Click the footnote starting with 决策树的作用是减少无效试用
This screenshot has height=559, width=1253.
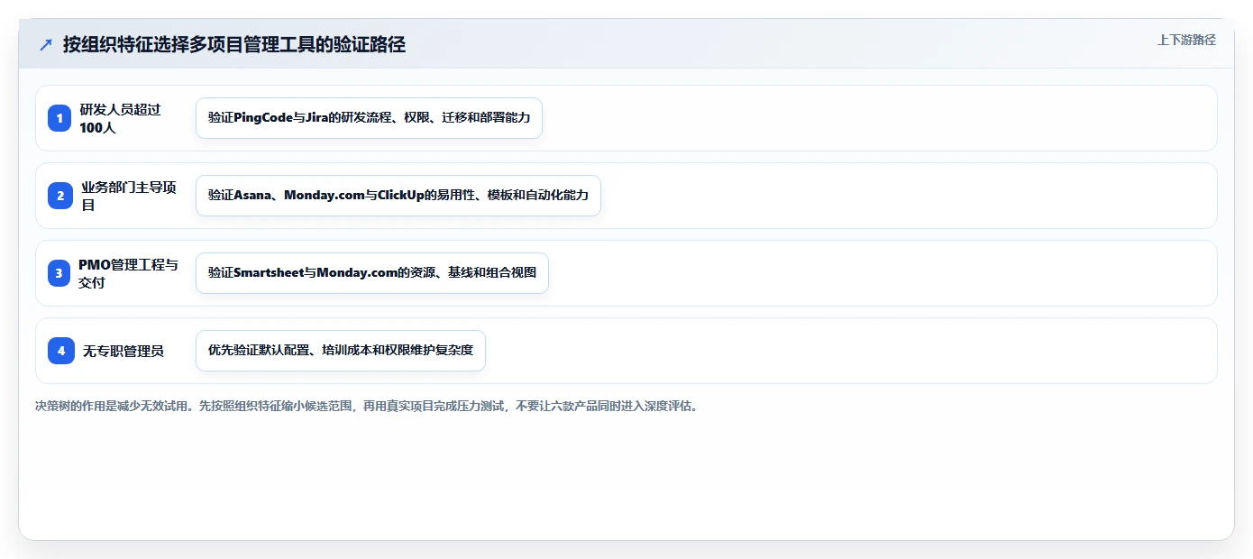click(x=366, y=407)
